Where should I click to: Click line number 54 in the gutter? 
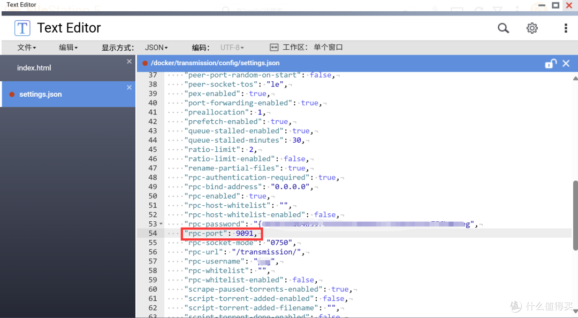153,234
